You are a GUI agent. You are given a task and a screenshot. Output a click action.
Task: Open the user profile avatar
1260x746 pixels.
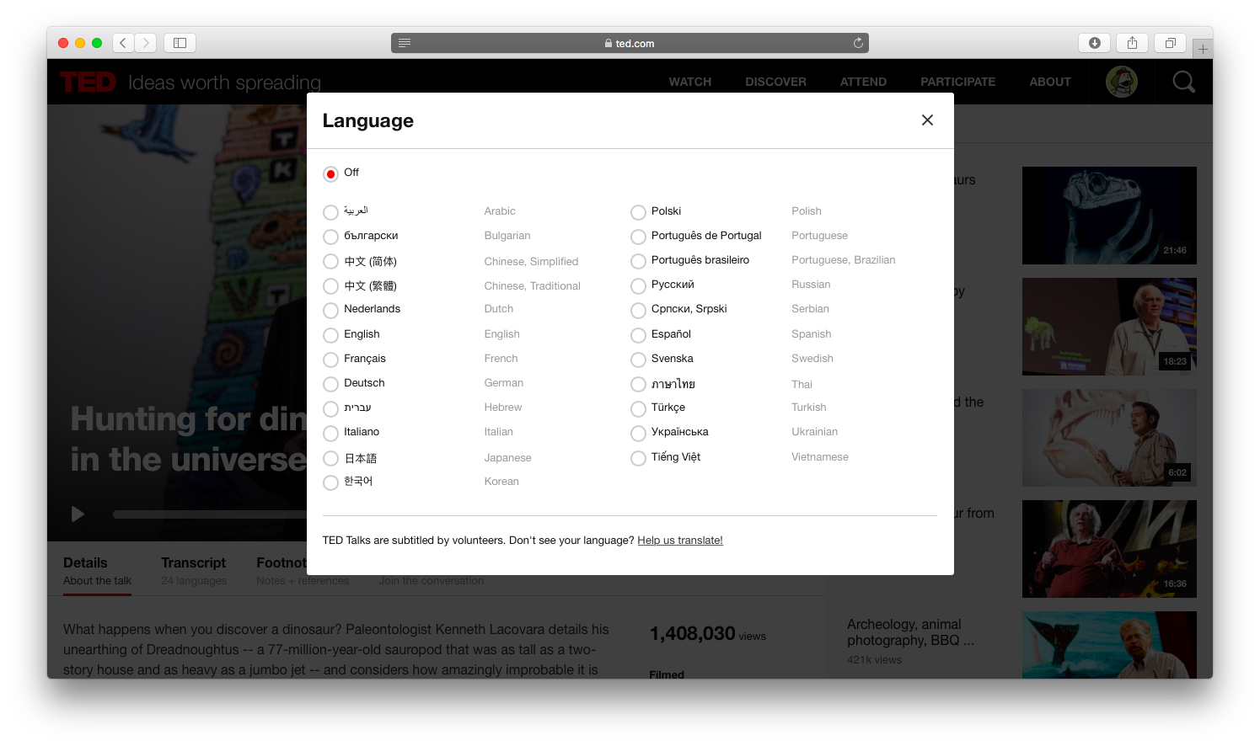[1122, 82]
